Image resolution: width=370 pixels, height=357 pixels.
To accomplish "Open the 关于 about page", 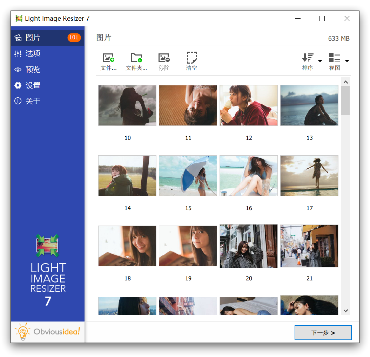I will pyautogui.click(x=47, y=101).
